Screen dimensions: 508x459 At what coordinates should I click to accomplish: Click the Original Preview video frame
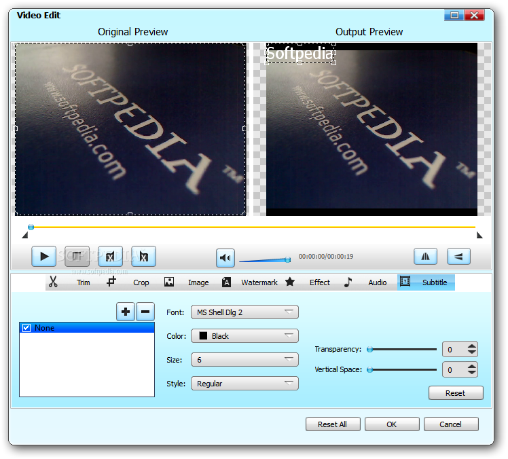[x=130, y=129]
